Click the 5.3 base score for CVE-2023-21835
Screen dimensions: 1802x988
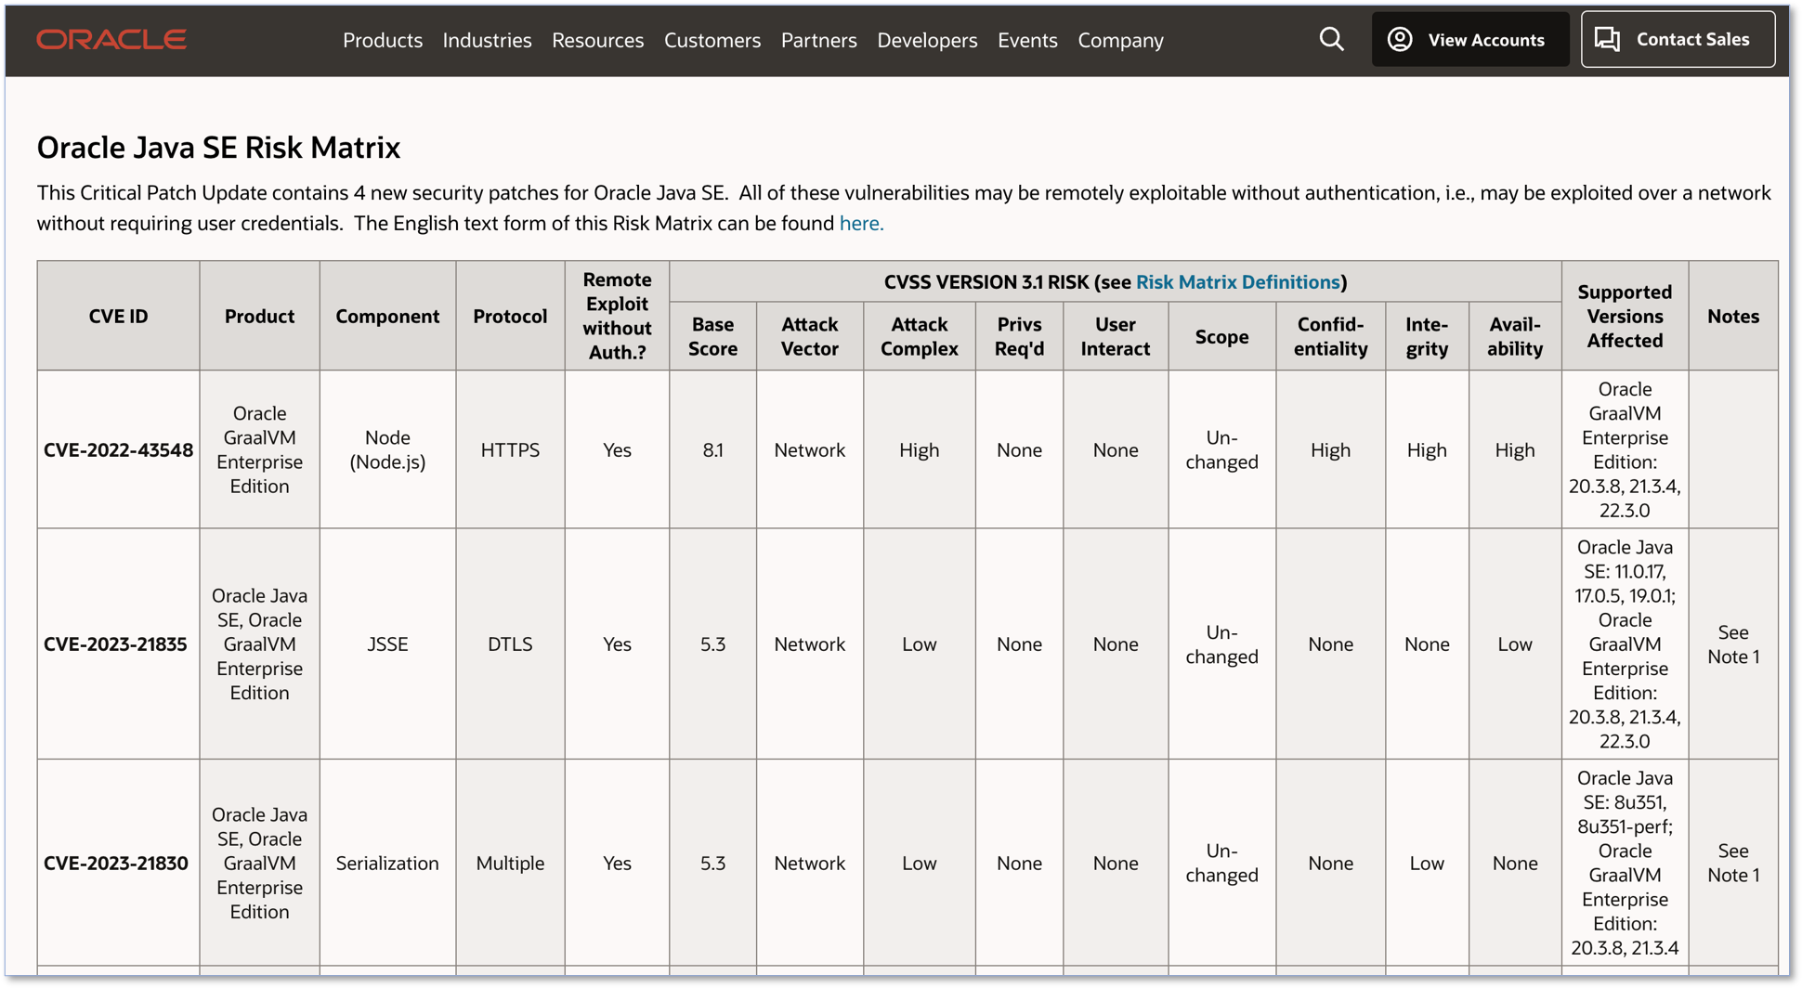[x=712, y=644]
